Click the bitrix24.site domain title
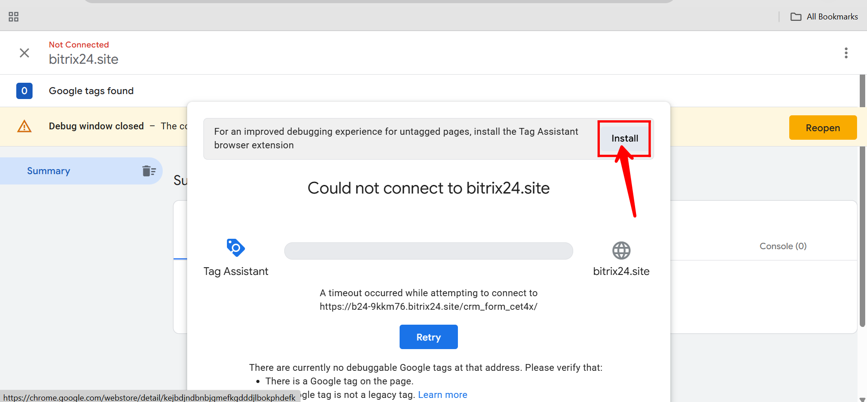The width and height of the screenshot is (867, 402). point(84,59)
